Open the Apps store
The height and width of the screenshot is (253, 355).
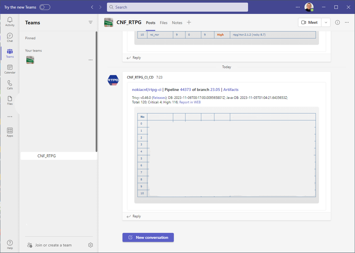click(10, 133)
